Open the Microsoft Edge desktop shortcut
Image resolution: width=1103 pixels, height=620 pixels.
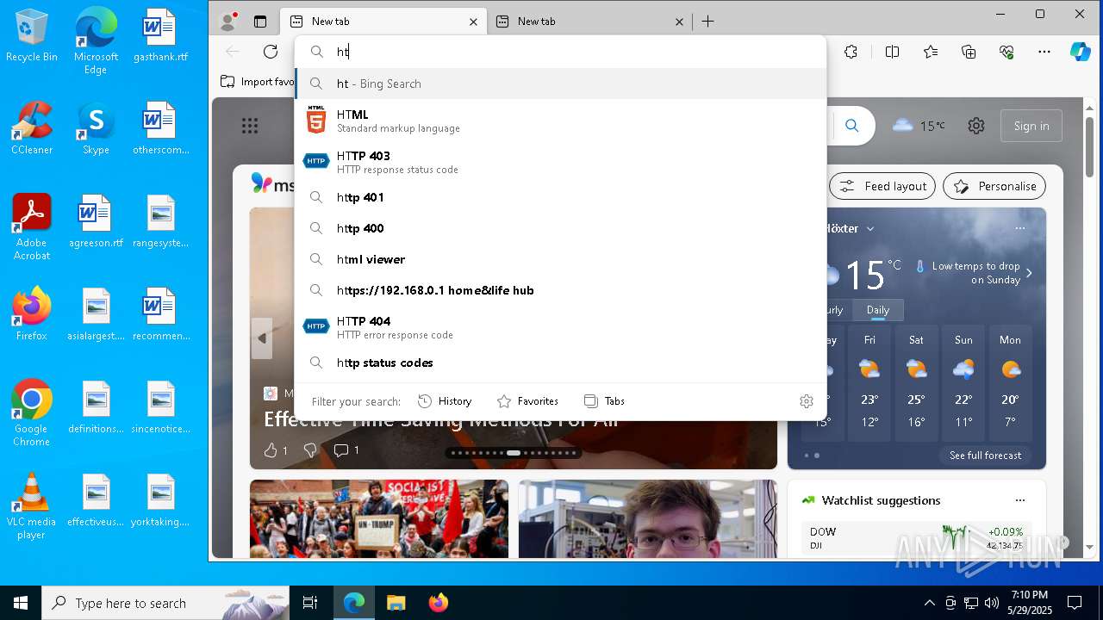pyautogui.click(x=96, y=41)
